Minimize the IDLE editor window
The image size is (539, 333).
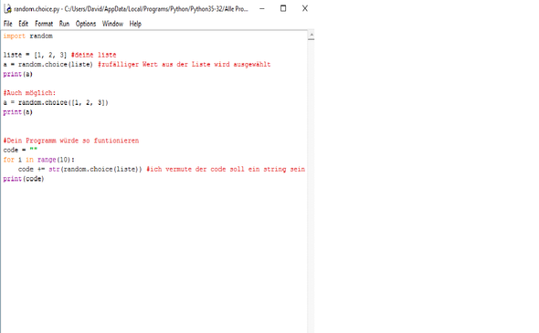coord(262,8)
